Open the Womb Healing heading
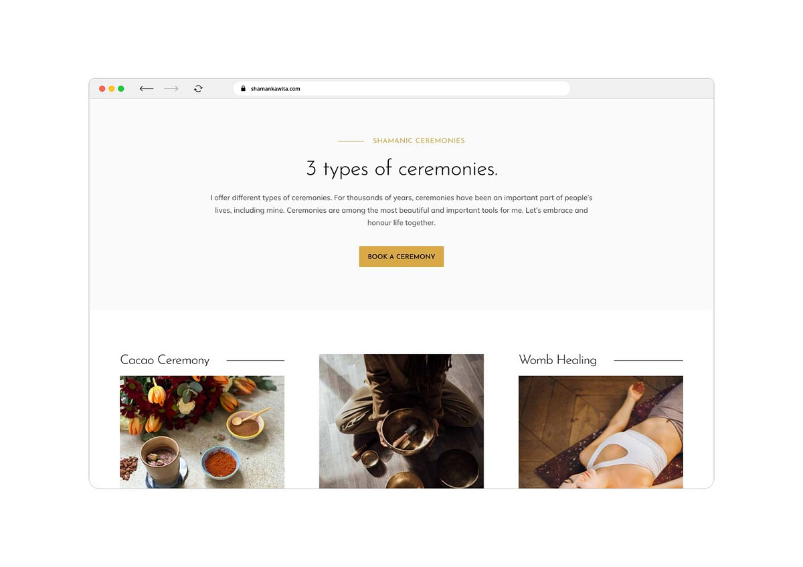 click(x=557, y=360)
